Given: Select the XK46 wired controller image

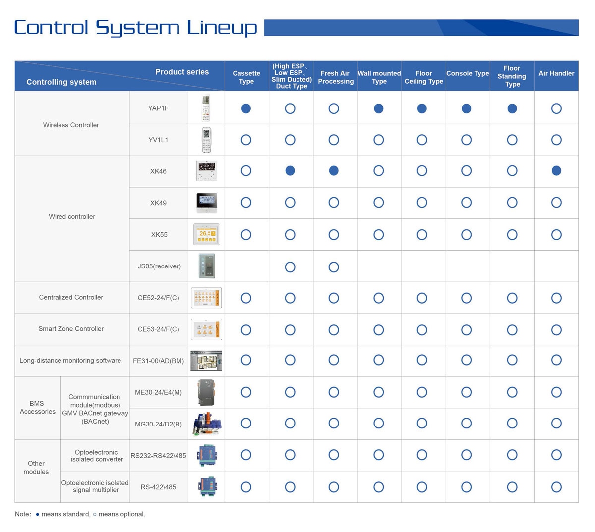Looking at the screenshot, I should coord(206,171).
